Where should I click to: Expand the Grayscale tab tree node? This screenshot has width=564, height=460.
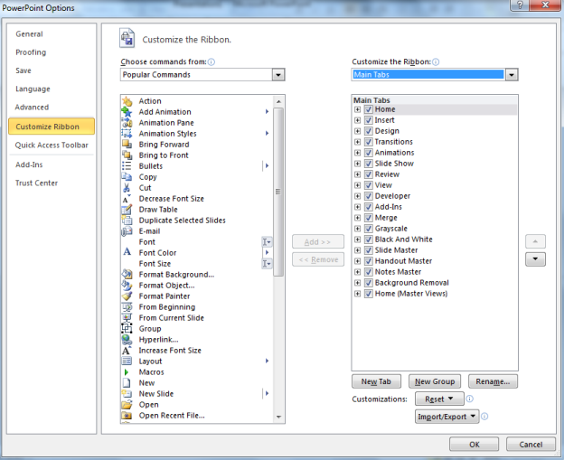pyautogui.click(x=357, y=229)
